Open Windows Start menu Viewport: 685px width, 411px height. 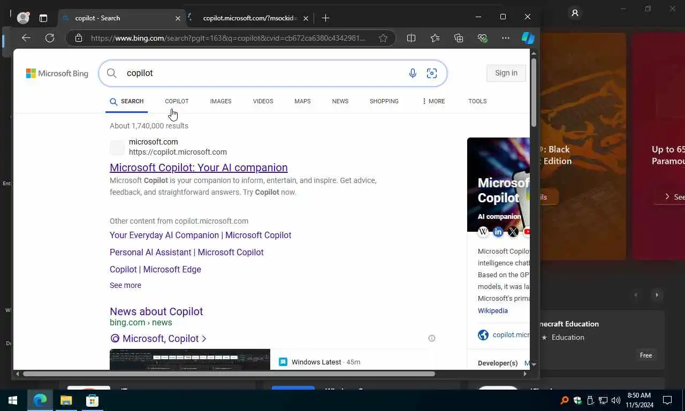[x=13, y=400]
